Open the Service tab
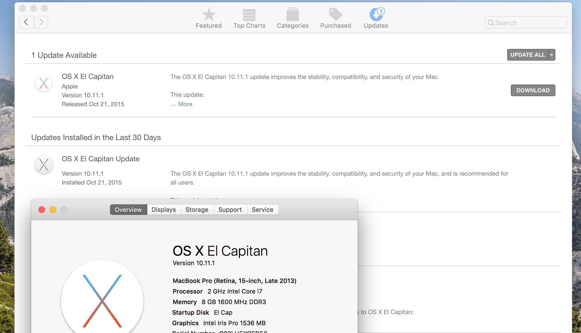Image resolution: width=581 pixels, height=333 pixels. pos(263,210)
